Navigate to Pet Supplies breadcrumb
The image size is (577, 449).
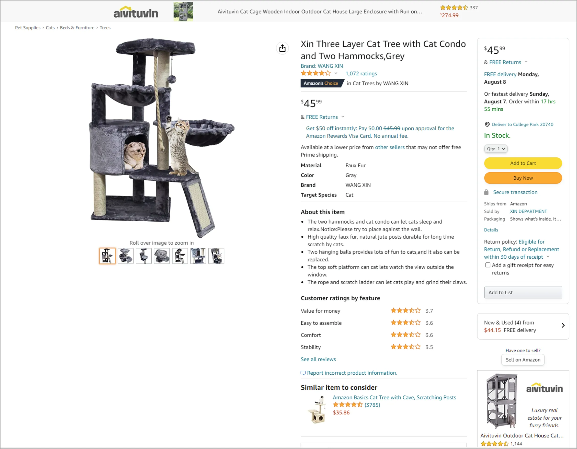click(x=28, y=28)
